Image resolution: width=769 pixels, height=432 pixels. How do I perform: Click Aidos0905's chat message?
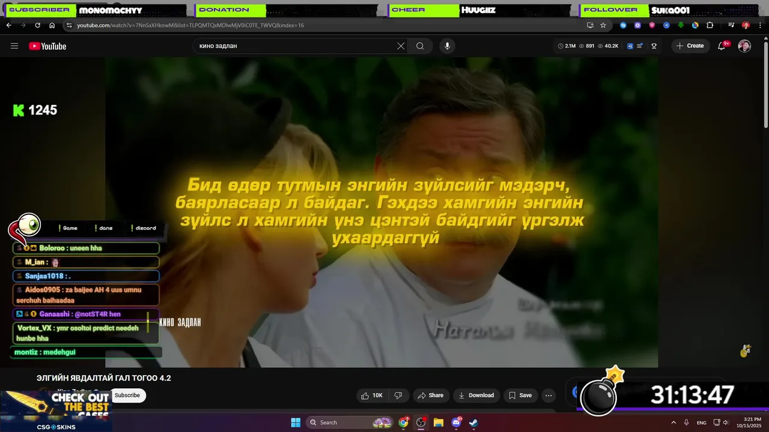click(86, 295)
